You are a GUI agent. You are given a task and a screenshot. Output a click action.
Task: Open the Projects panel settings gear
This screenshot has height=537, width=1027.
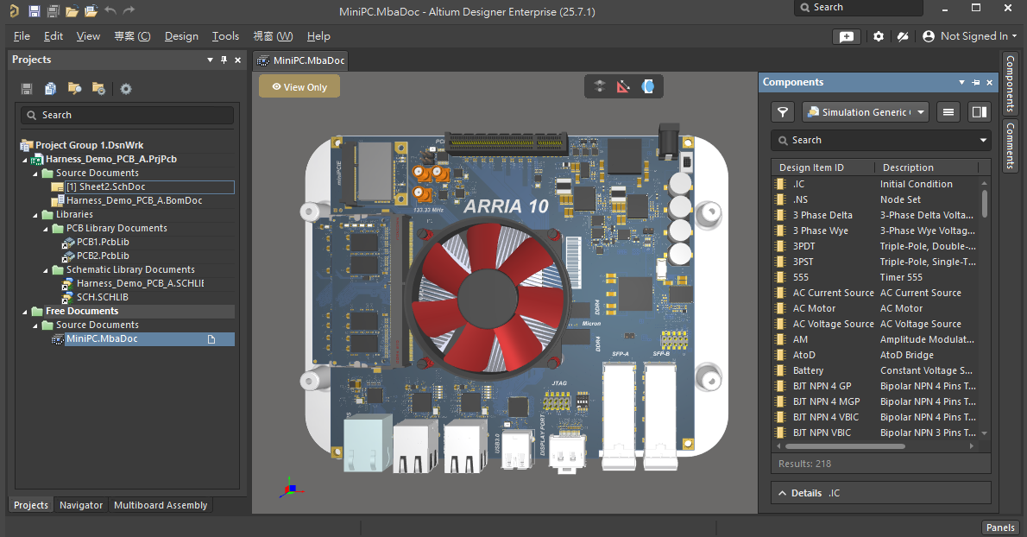pyautogui.click(x=126, y=88)
